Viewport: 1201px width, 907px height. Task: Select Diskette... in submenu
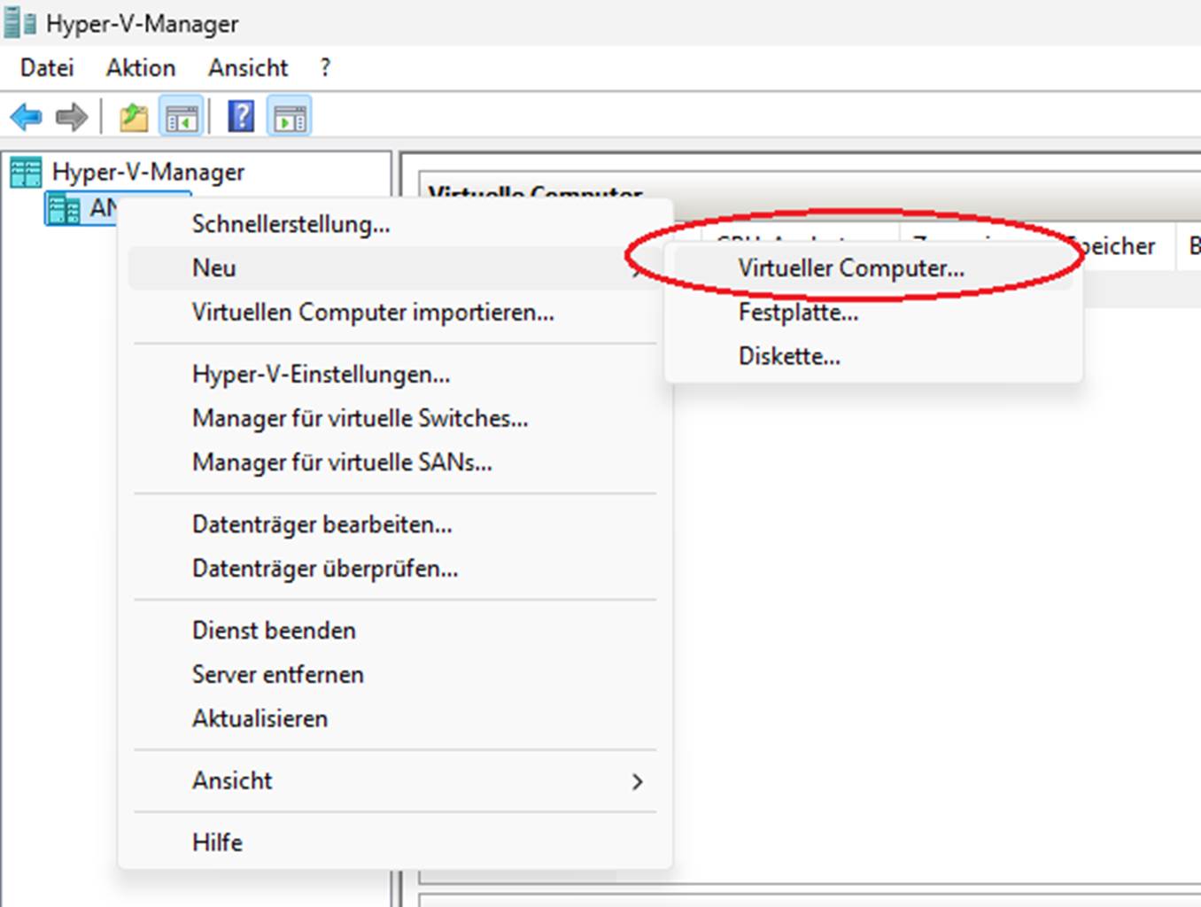coord(873,356)
